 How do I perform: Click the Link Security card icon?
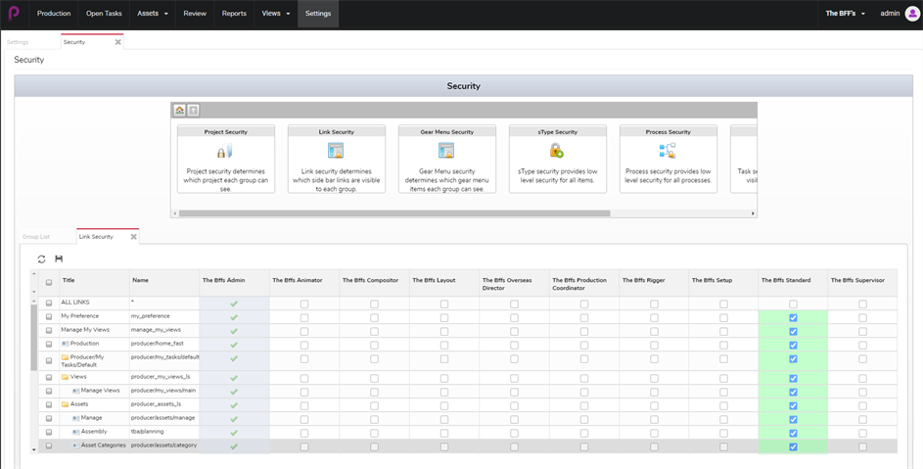point(336,151)
